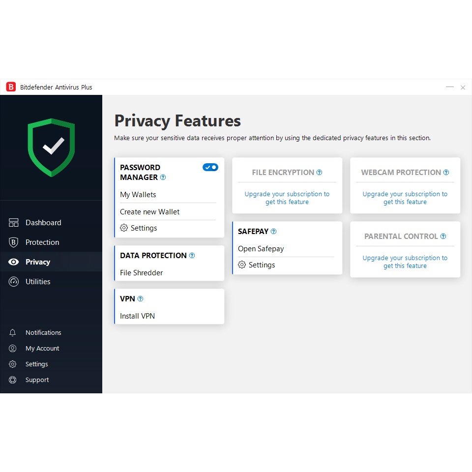Open help icon next to Password Manager

163,177
